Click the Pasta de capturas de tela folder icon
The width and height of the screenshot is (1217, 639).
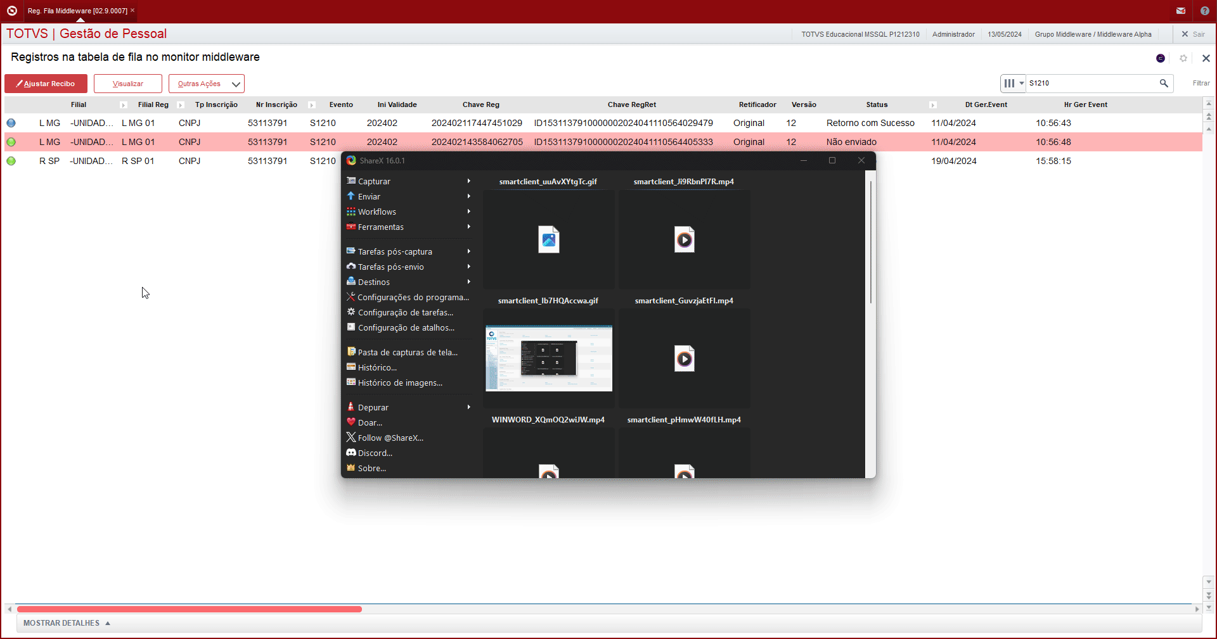(x=351, y=351)
